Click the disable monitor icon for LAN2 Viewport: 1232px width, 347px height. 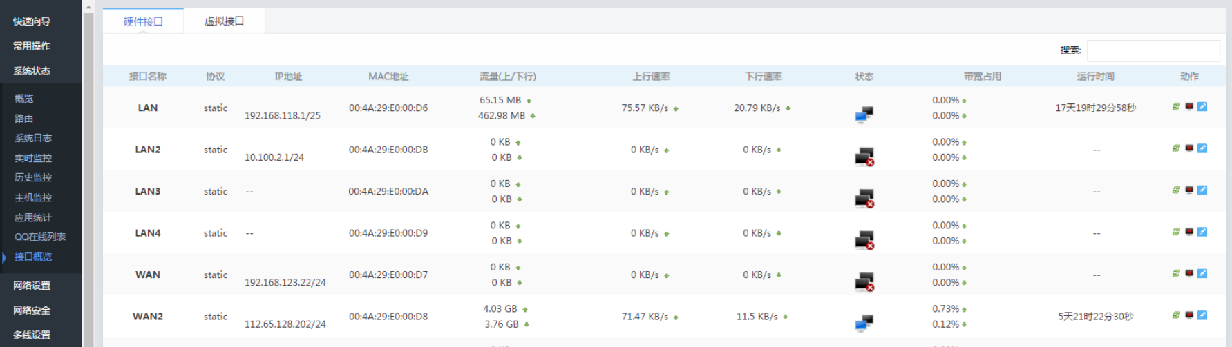[1189, 148]
